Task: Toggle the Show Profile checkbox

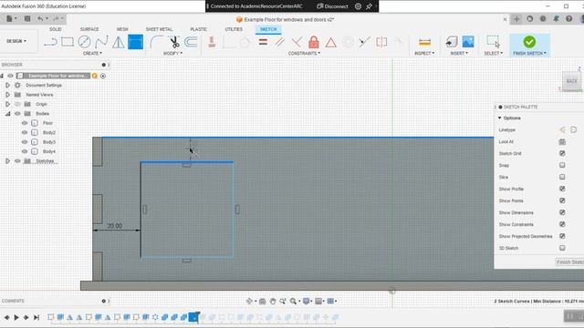Action: point(562,189)
